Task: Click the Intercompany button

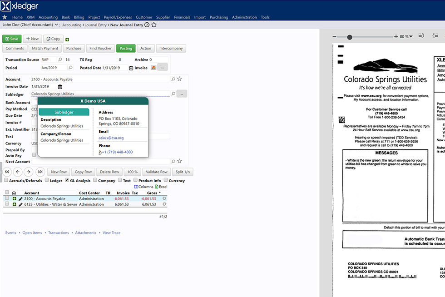Action: (171, 48)
